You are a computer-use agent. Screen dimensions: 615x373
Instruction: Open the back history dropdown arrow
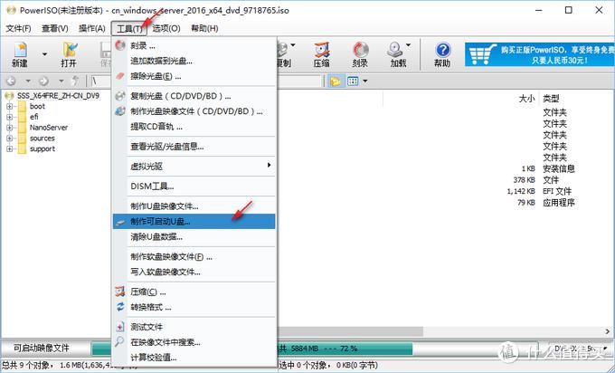pos(28,81)
